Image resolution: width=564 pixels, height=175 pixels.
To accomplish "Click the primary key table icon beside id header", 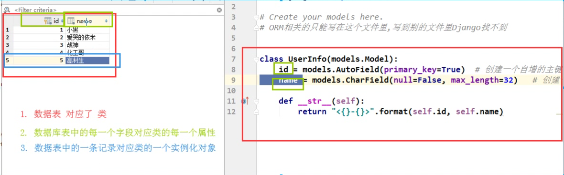I will tap(48, 21).
